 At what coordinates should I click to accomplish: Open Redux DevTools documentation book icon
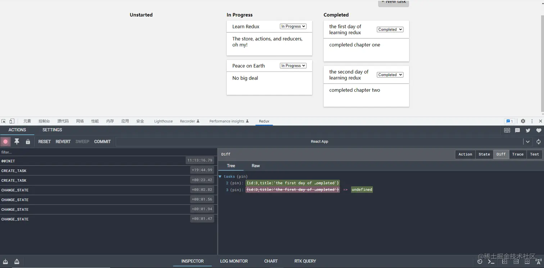[x=507, y=130]
